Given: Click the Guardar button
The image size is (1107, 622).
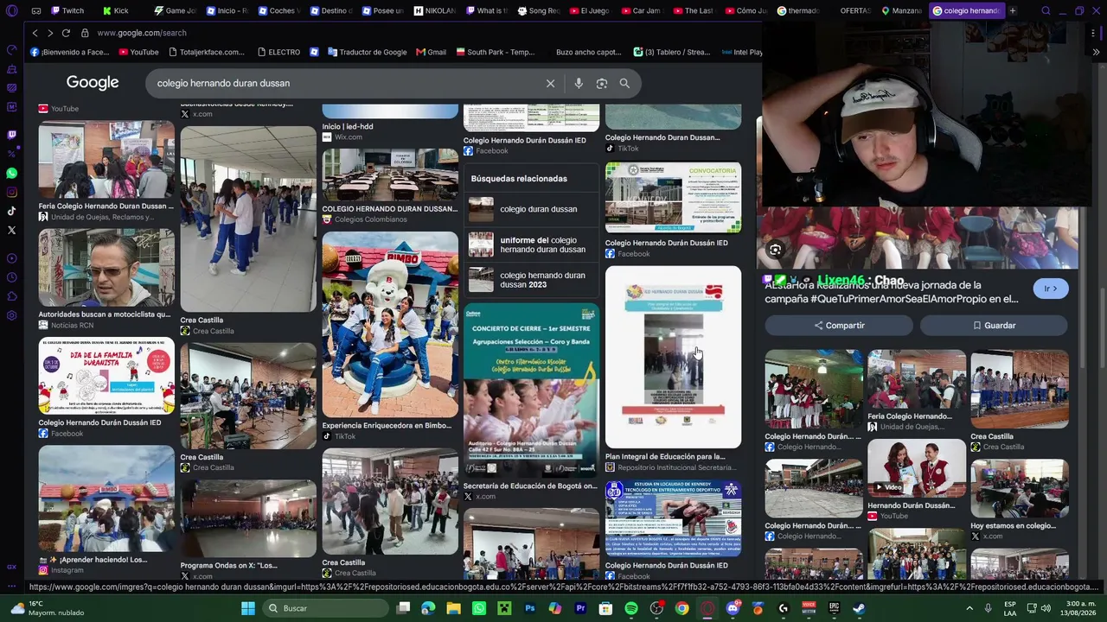Looking at the screenshot, I should coord(994,326).
